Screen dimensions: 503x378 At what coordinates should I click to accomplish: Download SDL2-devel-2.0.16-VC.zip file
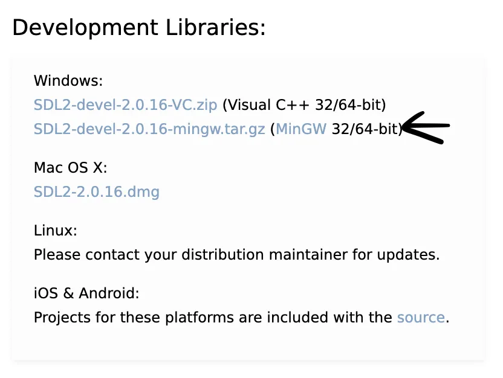[125, 105]
